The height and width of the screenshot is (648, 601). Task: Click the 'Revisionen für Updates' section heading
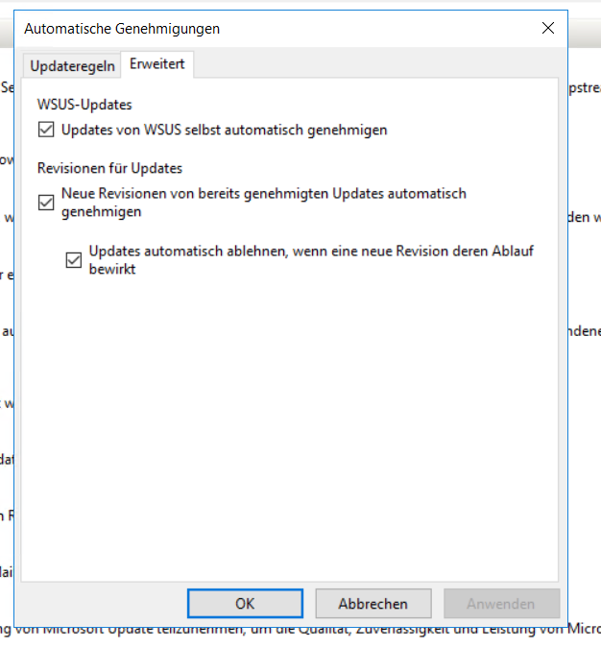click(109, 168)
